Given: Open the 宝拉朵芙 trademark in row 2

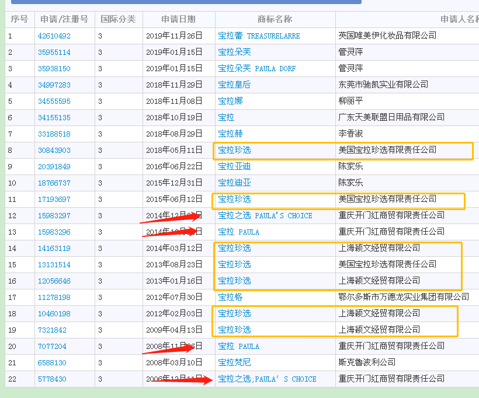Looking at the screenshot, I should tap(232, 52).
